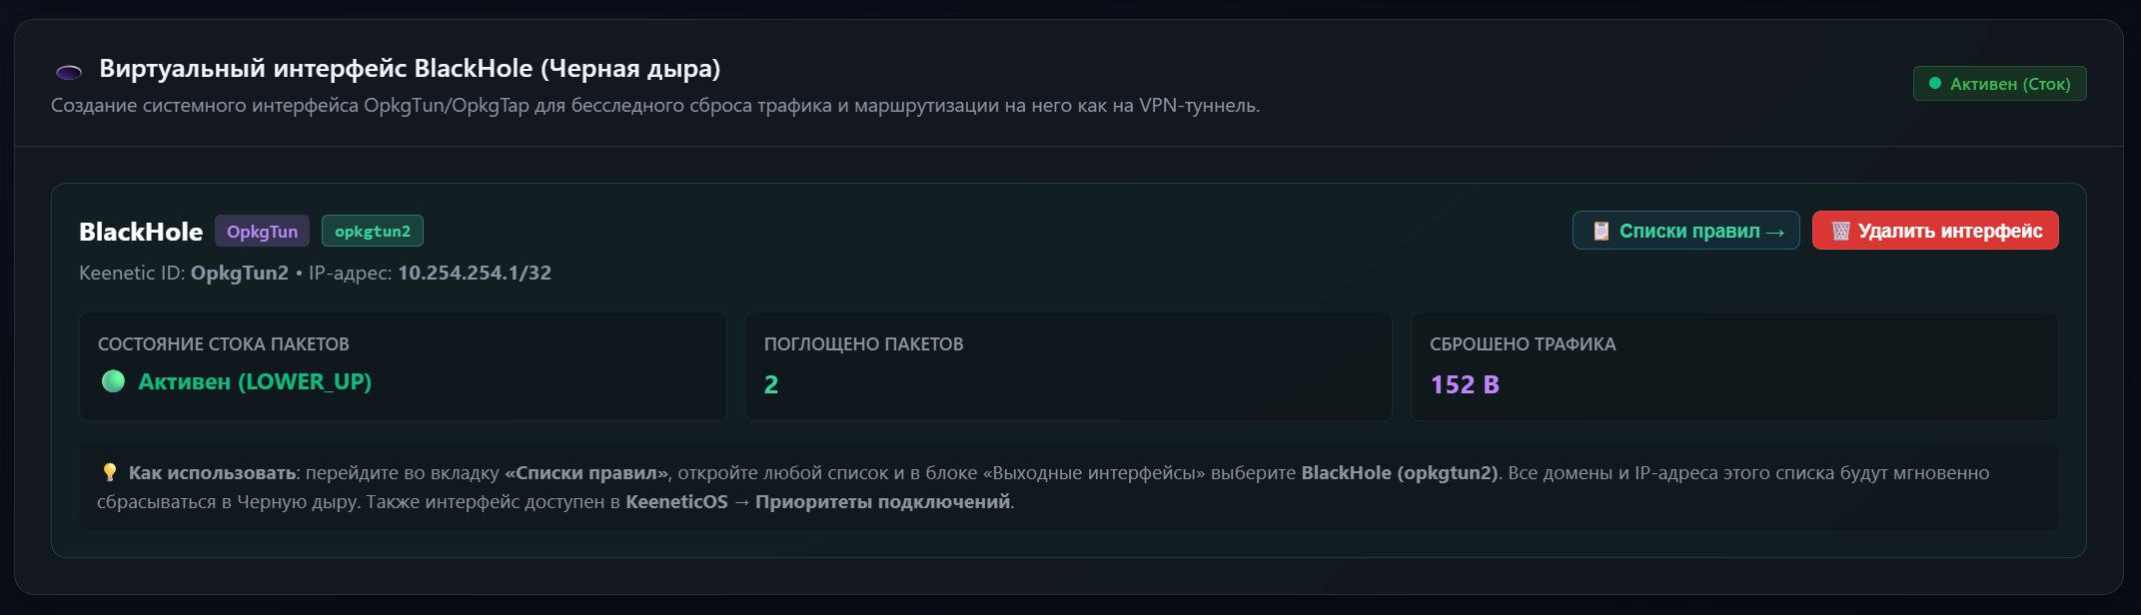Click the arrow in Списки правил button
The height and width of the screenshot is (615, 2141).
[x=1775, y=232]
